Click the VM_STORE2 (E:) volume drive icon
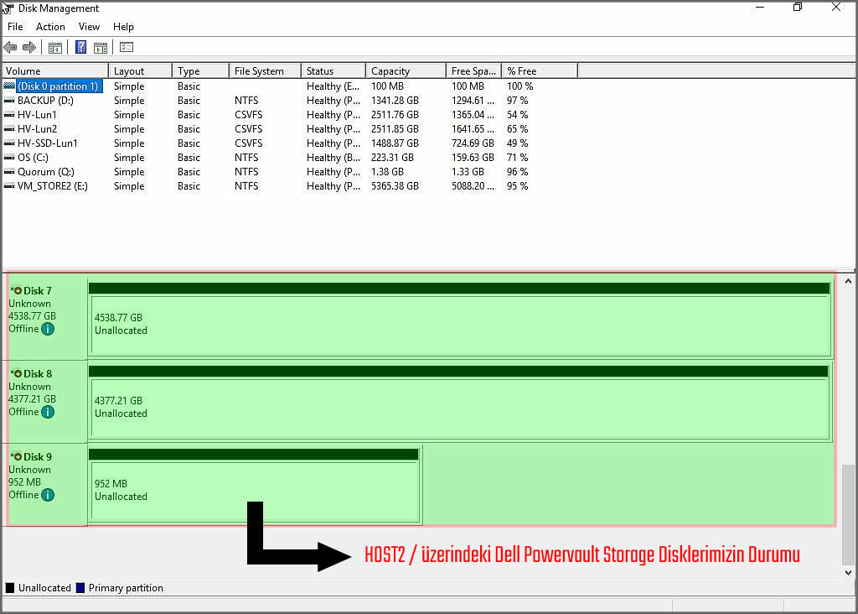 coord(9,186)
